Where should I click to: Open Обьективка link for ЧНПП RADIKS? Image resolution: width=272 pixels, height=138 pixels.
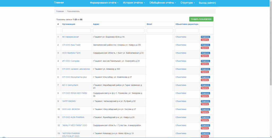pyautogui.click(x=181, y=101)
